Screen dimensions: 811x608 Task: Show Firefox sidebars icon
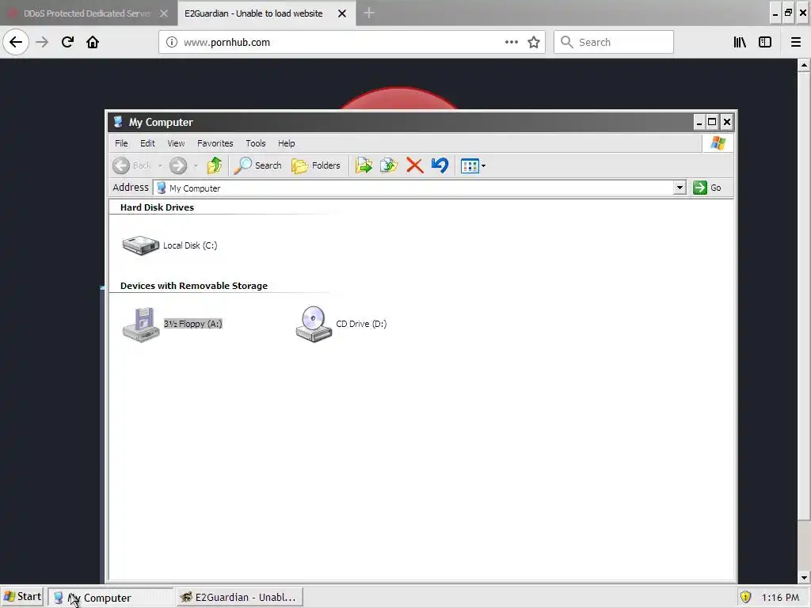765,42
